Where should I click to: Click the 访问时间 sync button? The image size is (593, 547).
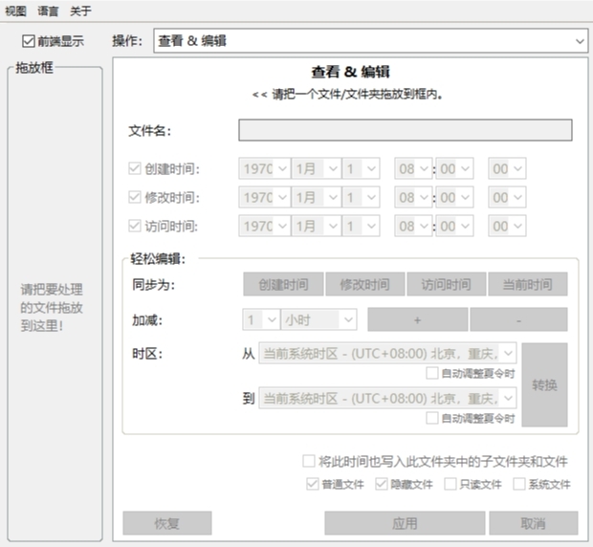(447, 284)
